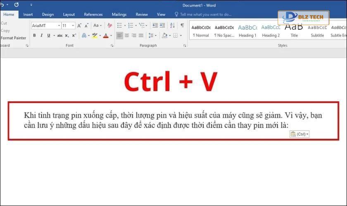The height and width of the screenshot is (206, 347).
Task: Click the Borders icon
Action: (x=175, y=35)
